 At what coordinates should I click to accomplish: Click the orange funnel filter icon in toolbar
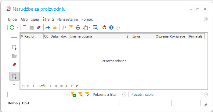click(x=71, y=27)
